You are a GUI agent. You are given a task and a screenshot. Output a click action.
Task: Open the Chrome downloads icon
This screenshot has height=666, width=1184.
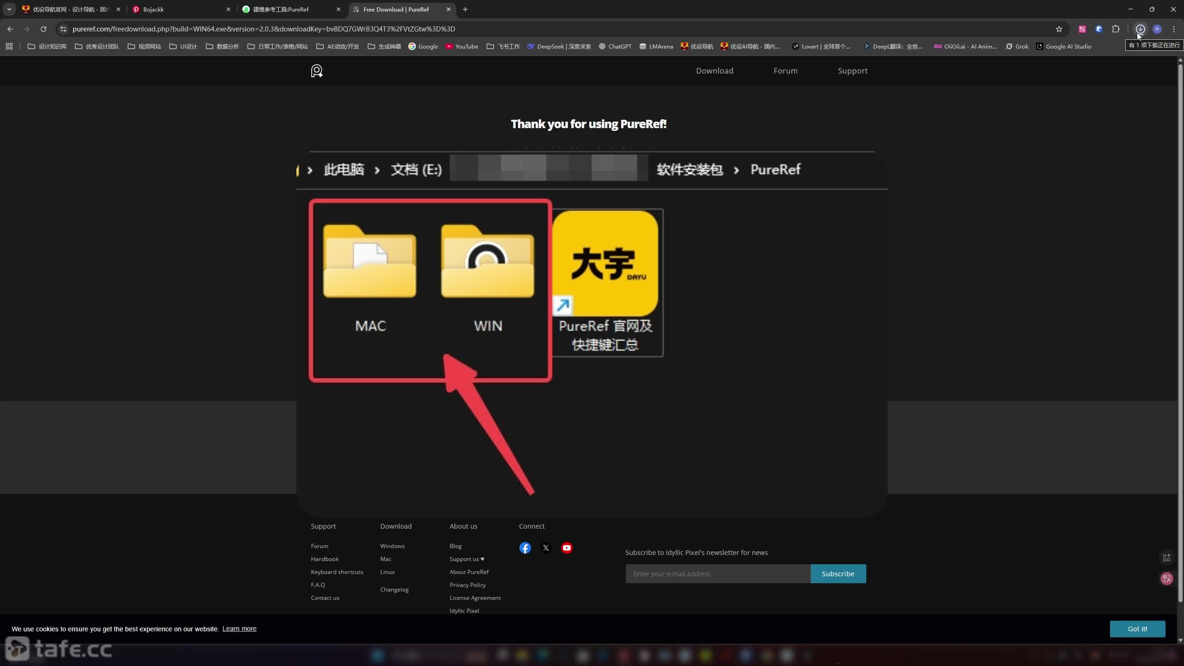click(x=1141, y=29)
